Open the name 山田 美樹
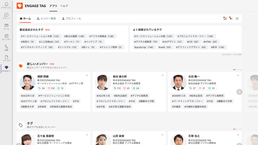The width and height of the screenshot is (258, 145). [x=118, y=136]
